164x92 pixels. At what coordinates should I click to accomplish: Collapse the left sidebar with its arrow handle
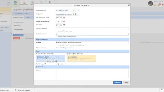pos(11,33)
